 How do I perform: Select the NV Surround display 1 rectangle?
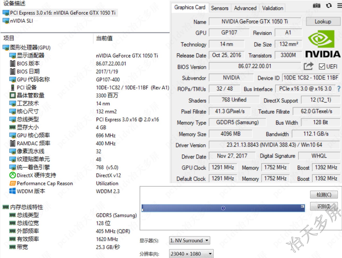(223, 208)
